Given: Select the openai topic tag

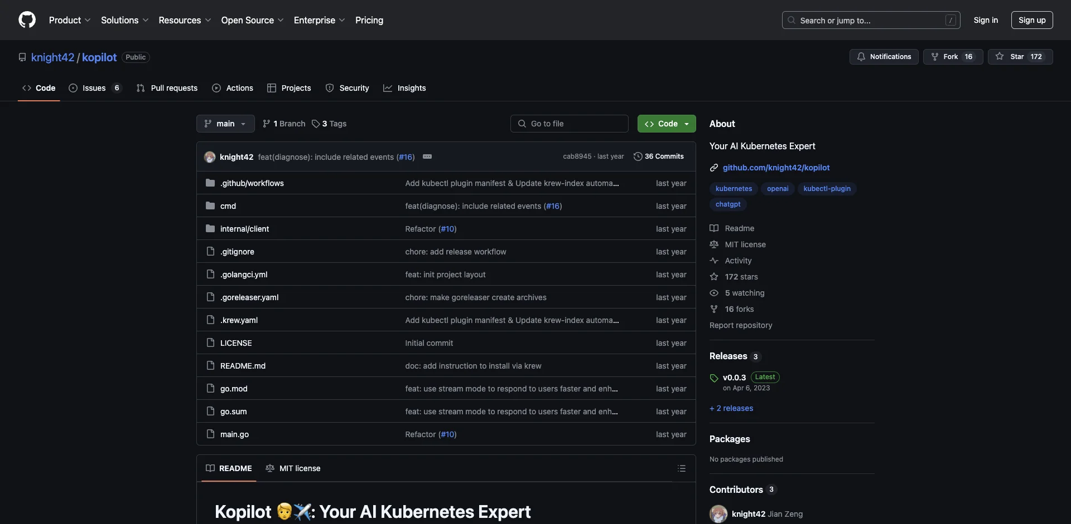Looking at the screenshot, I should pos(778,189).
